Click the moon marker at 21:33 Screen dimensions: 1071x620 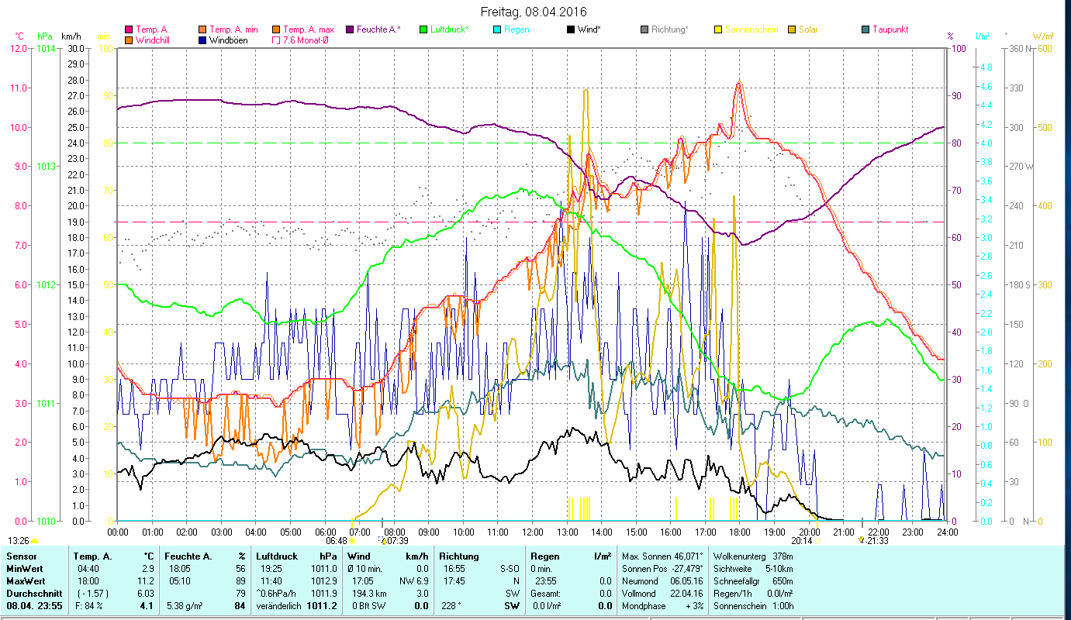pyautogui.click(x=862, y=540)
